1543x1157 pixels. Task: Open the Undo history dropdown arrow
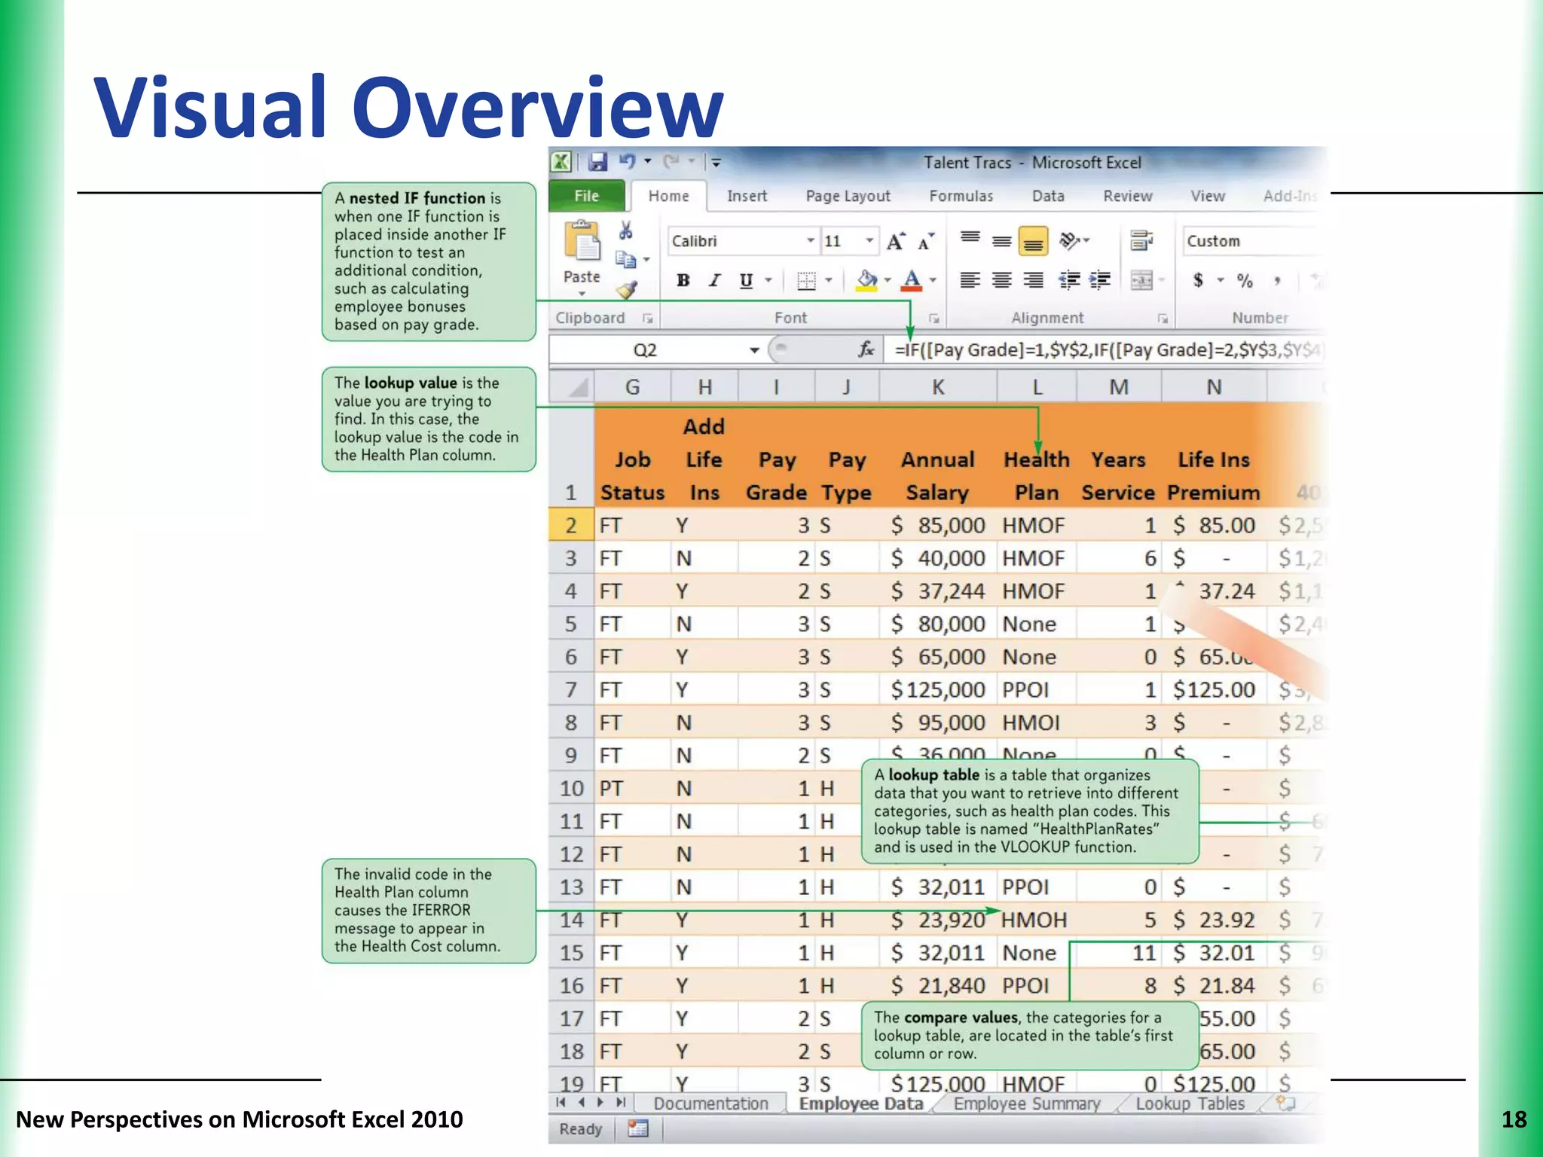pyautogui.click(x=647, y=161)
